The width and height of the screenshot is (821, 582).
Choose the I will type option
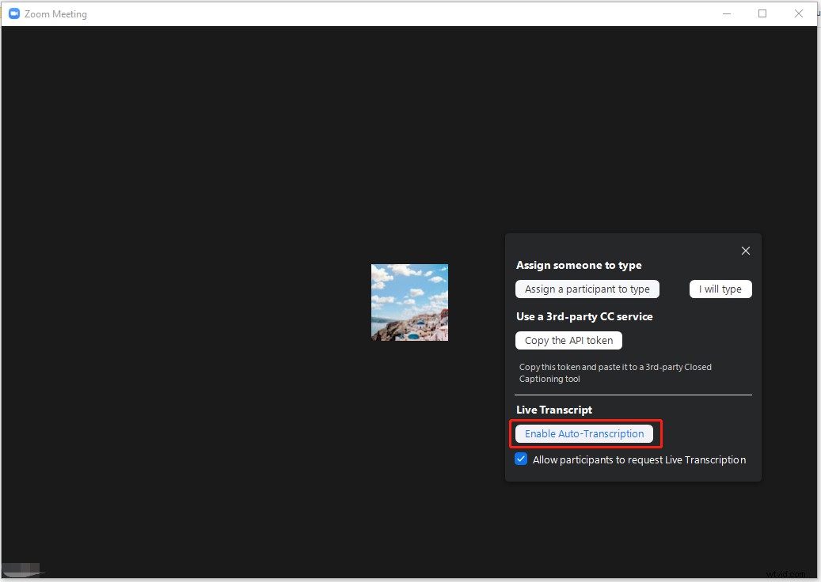tap(720, 289)
